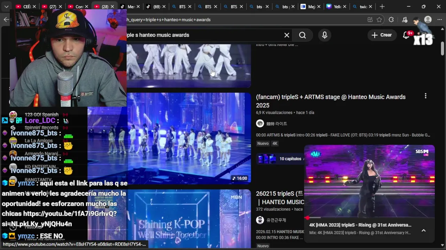Open the '260215 tripleS' video title
The width and height of the screenshot is (446, 250).
(280, 198)
